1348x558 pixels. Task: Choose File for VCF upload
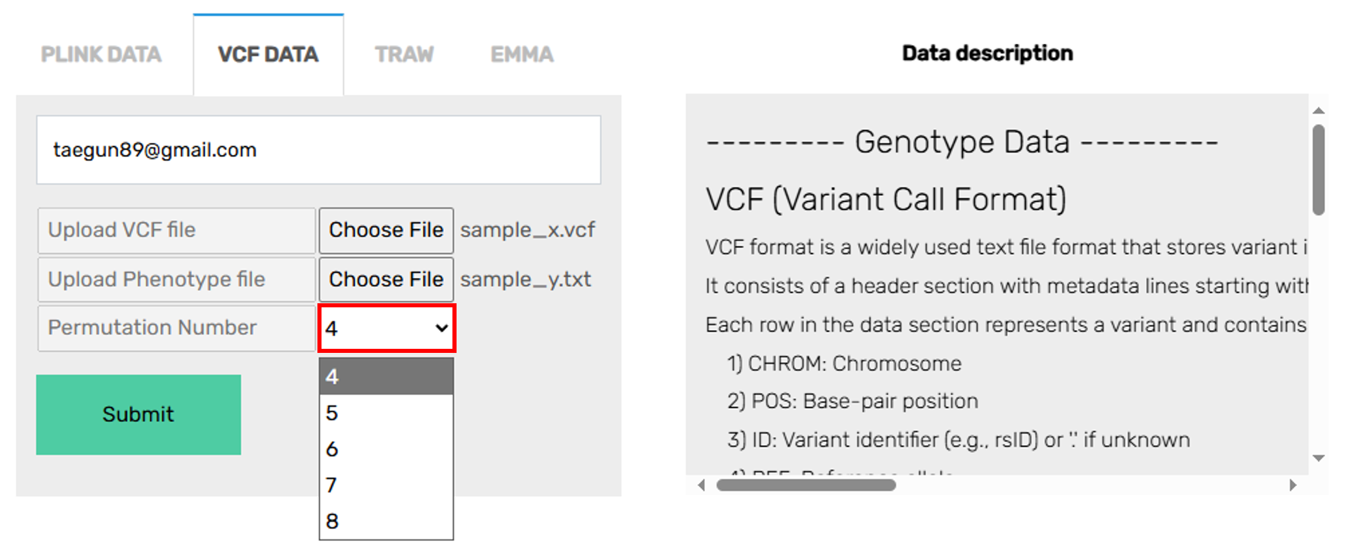pyautogui.click(x=386, y=230)
